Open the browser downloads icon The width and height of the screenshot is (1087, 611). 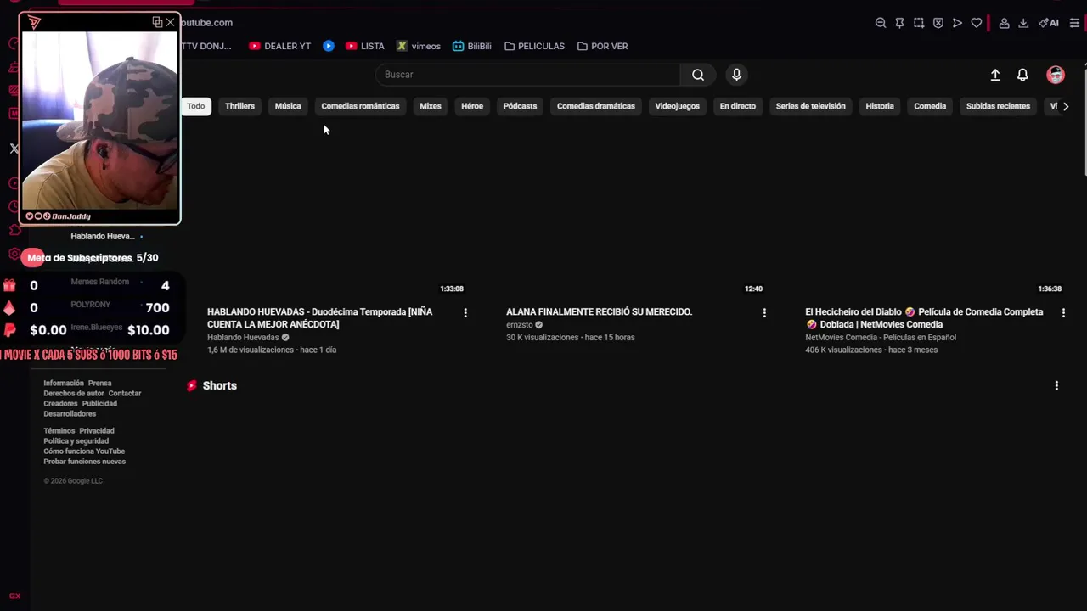[x=1023, y=23]
